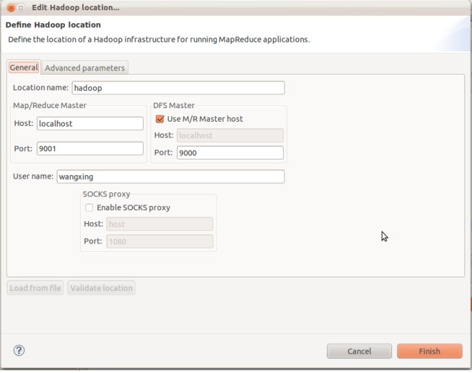Click the SOCKS proxy Port field
Screen dimensions: 472x373
point(160,242)
